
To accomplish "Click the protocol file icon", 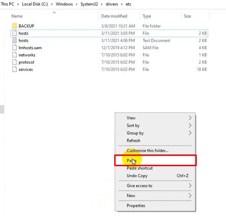I will point(14,62).
